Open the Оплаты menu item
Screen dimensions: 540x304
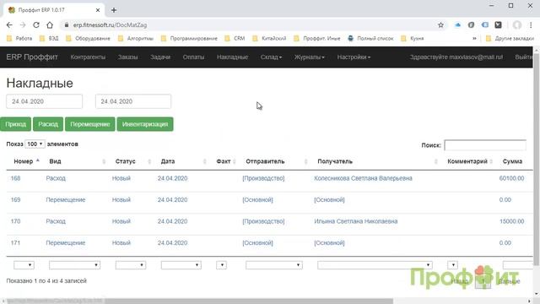(x=193, y=57)
